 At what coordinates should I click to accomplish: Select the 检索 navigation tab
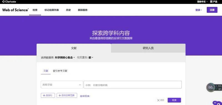(35, 10)
